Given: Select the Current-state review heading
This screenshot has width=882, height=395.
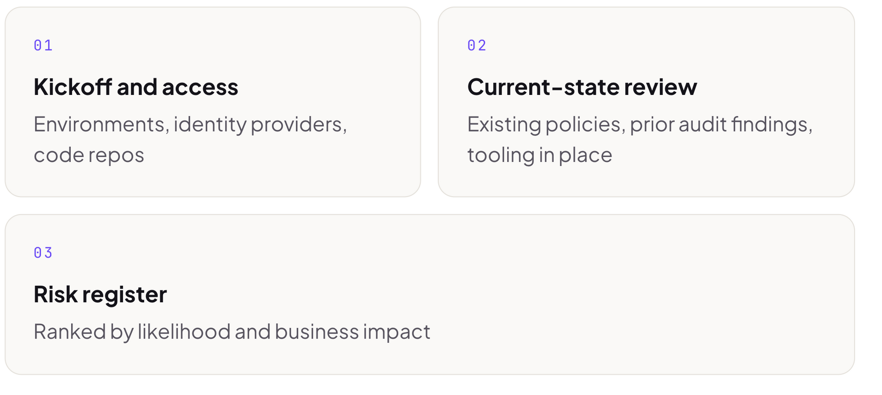Looking at the screenshot, I should click(582, 87).
